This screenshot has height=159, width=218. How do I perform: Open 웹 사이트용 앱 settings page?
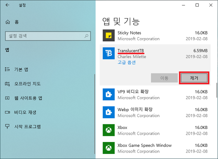coord(28,98)
